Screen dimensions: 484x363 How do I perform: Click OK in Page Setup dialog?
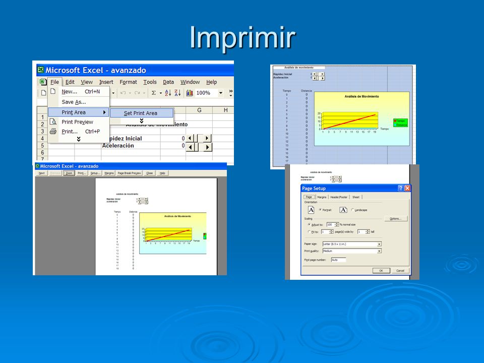[381, 270]
